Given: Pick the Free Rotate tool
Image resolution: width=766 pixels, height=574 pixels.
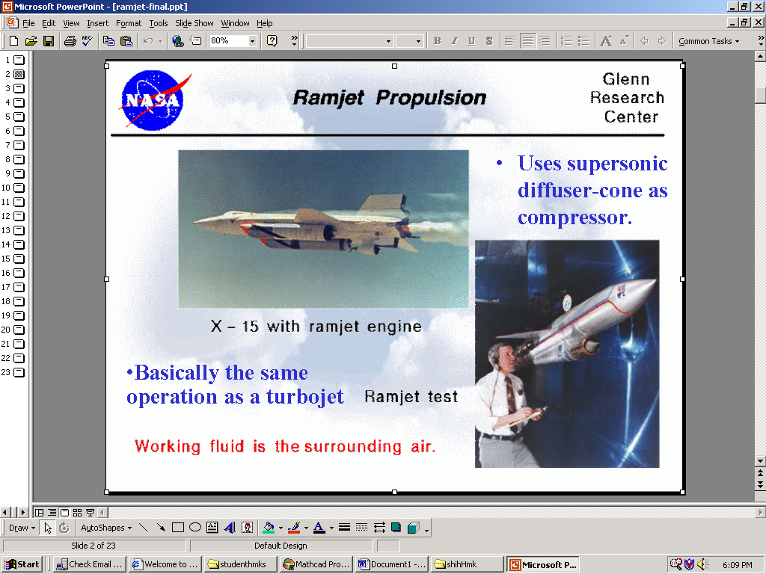Looking at the screenshot, I should 64,528.
